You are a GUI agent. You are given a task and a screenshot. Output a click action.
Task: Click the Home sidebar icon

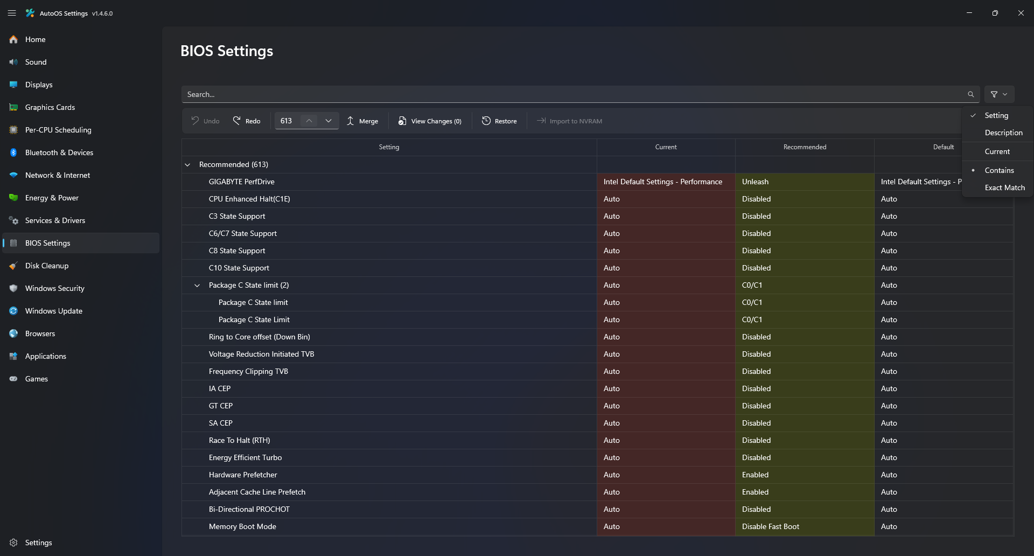[13, 39]
